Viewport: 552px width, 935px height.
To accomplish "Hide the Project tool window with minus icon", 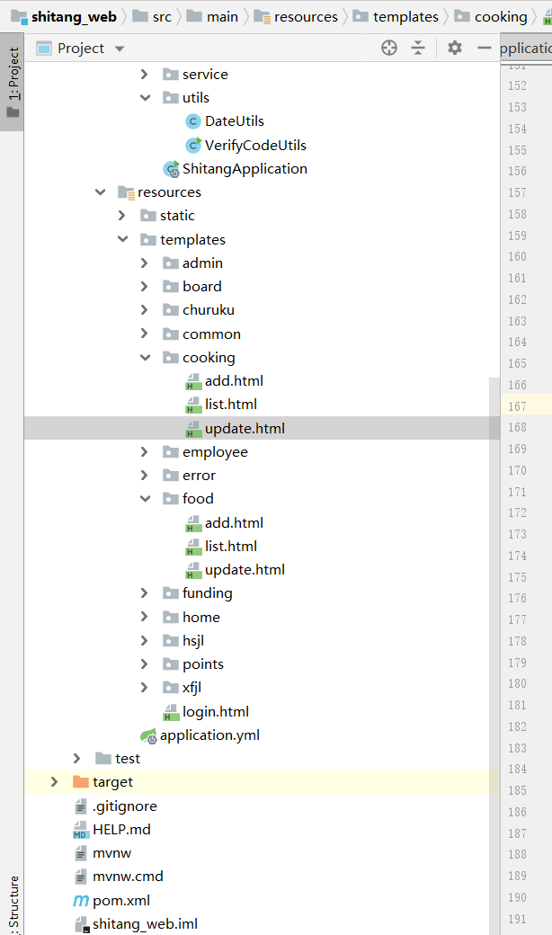I will pos(485,49).
